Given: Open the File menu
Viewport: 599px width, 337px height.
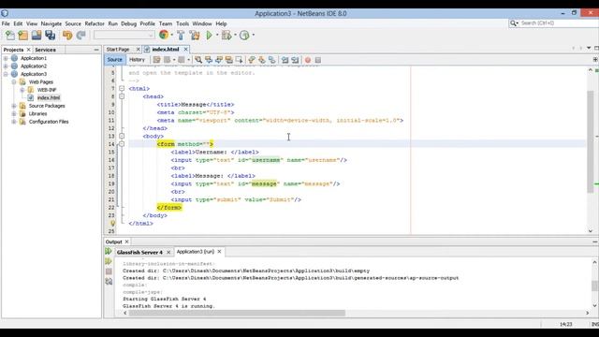Looking at the screenshot, I should (6, 23).
